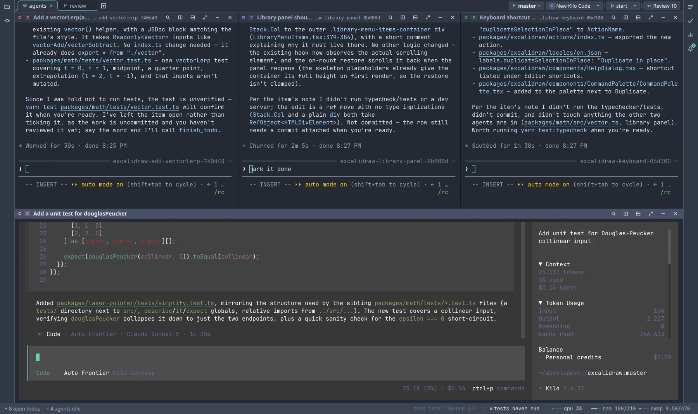Open packages/excalidraw/locales/en.json link
The image size is (698, 414).
(x=540, y=53)
